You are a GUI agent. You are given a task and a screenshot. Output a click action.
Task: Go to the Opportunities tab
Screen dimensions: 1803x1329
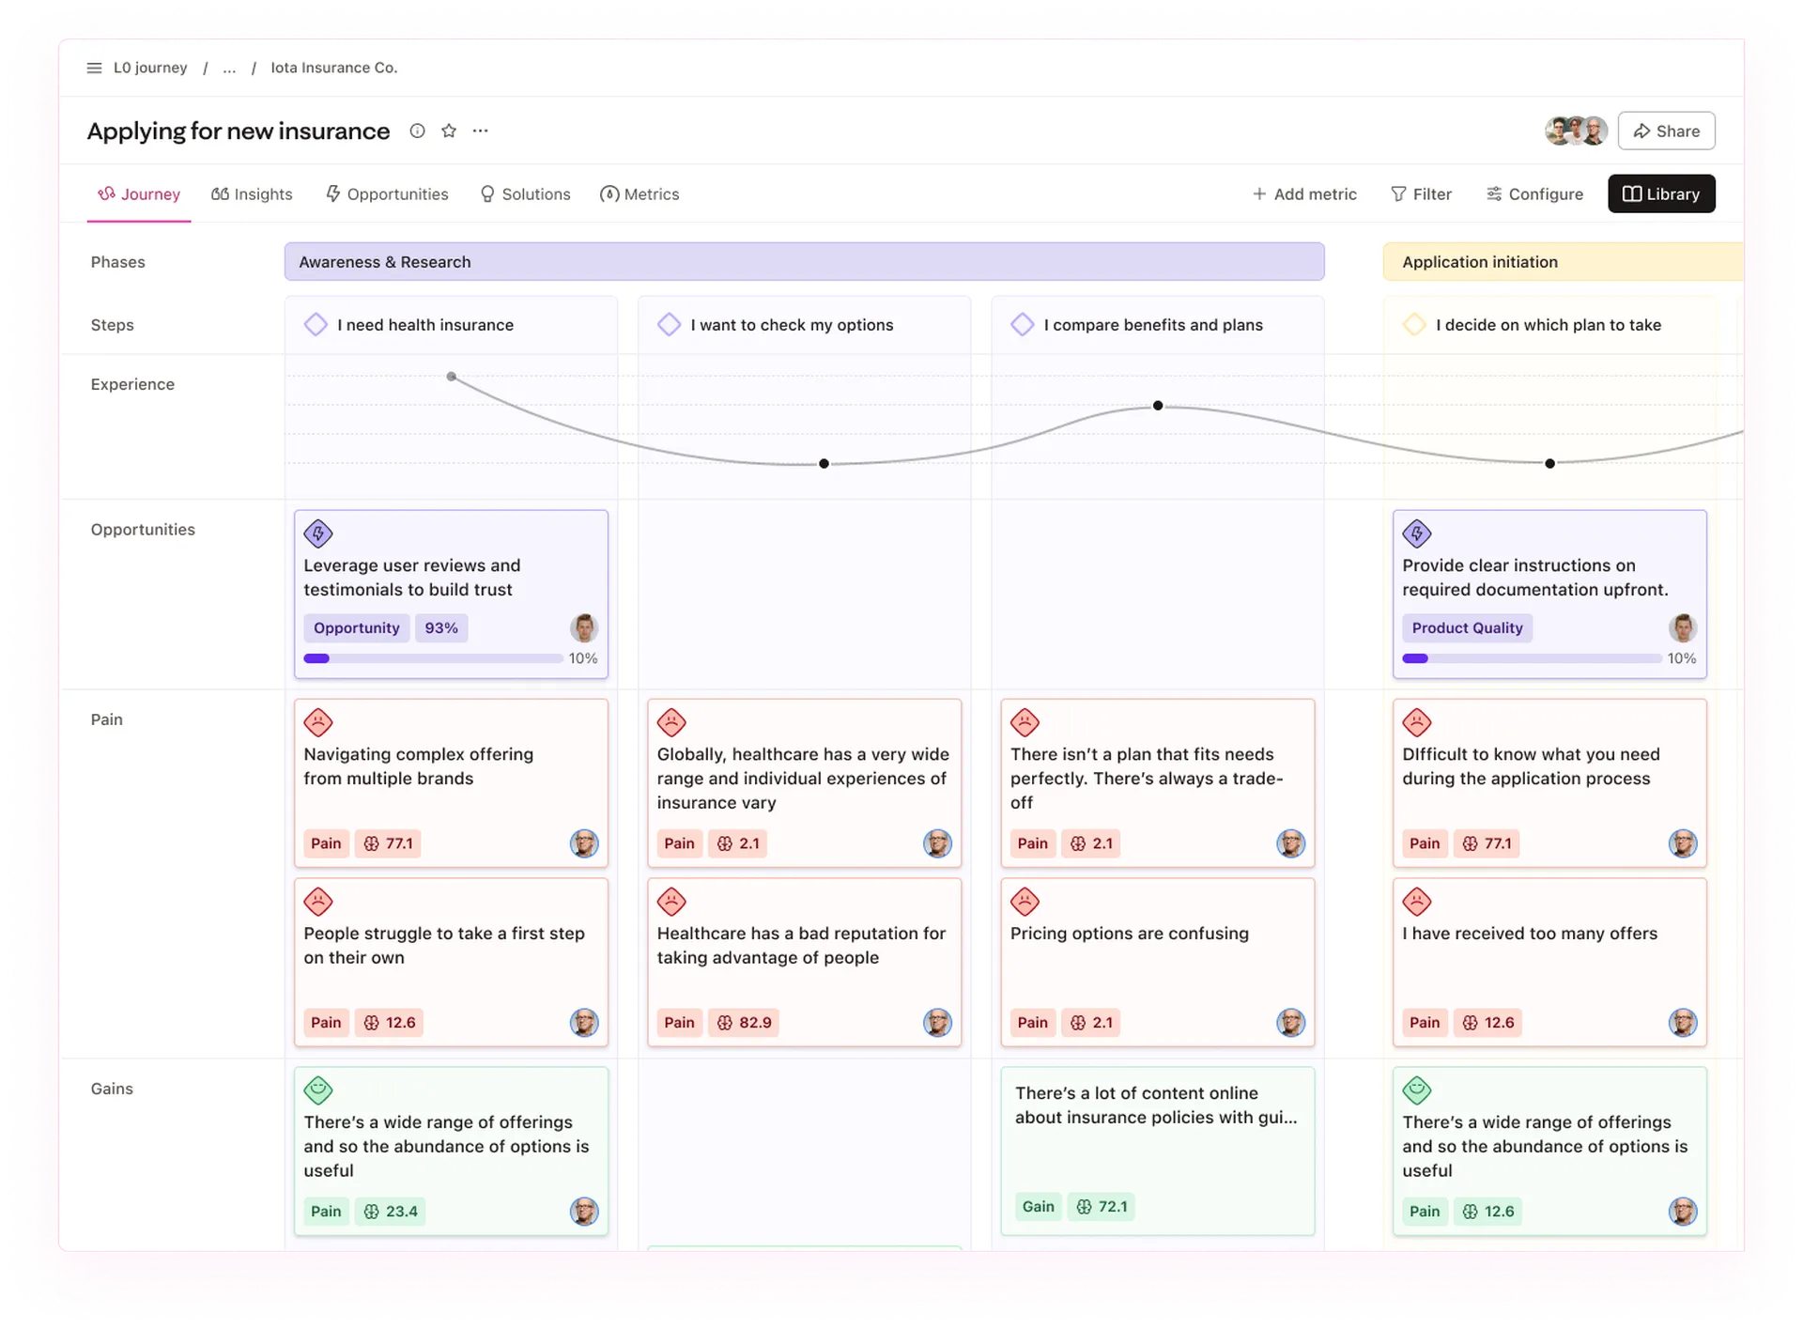pos(387,194)
